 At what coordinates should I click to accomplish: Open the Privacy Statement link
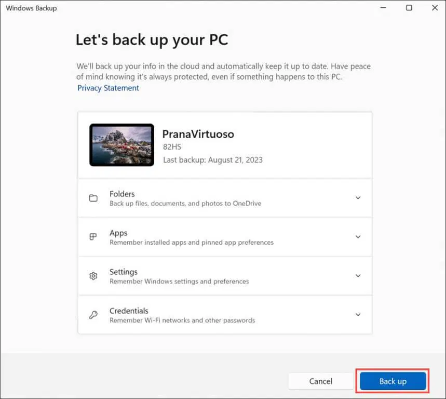(x=108, y=88)
